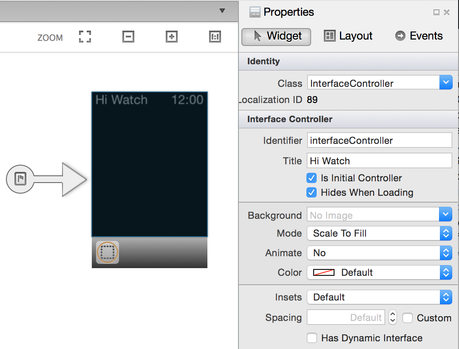Open the Class dropdown

(x=446, y=82)
